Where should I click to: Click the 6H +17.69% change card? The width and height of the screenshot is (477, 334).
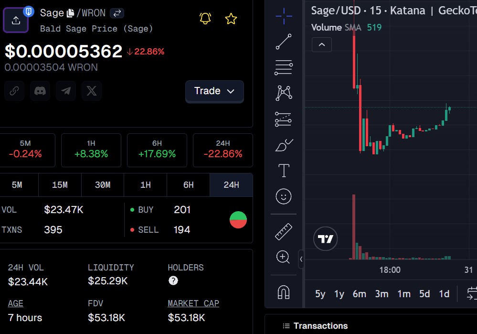point(157,150)
